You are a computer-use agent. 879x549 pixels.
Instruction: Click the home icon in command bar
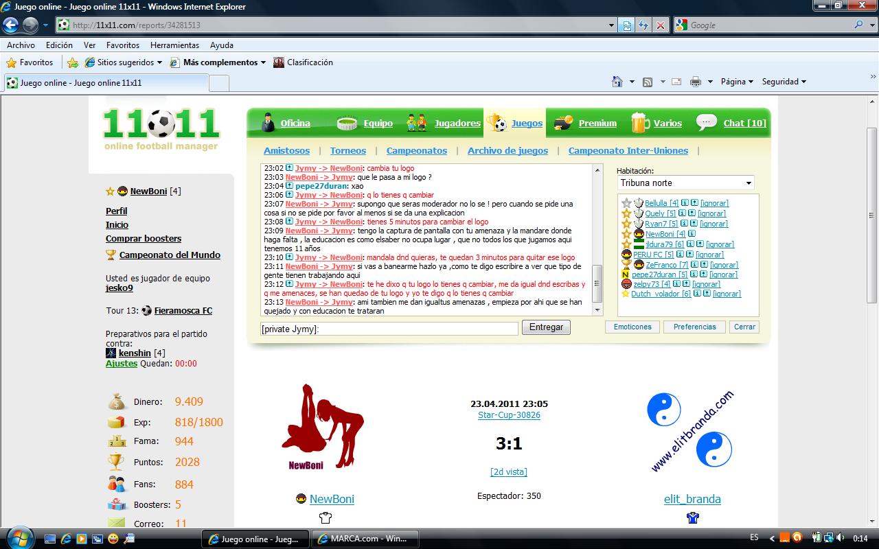(x=617, y=82)
